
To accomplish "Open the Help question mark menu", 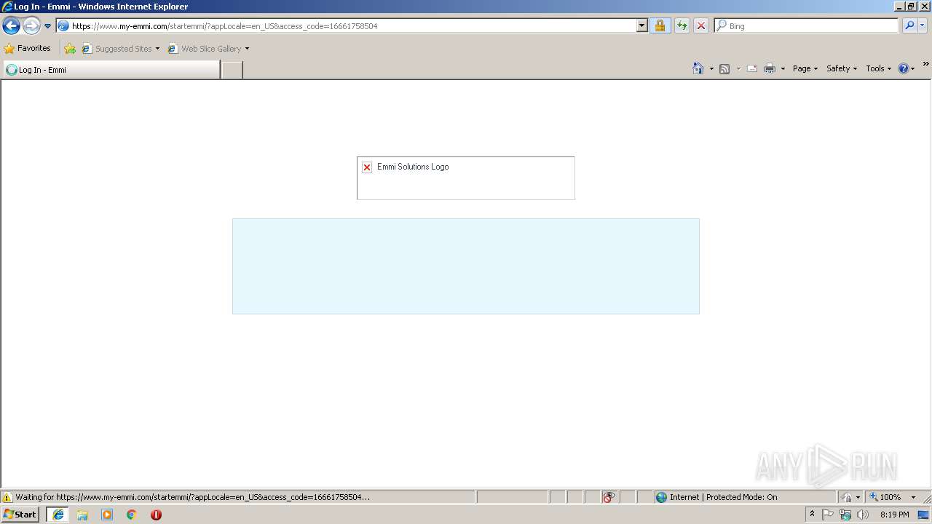I will pos(907,68).
